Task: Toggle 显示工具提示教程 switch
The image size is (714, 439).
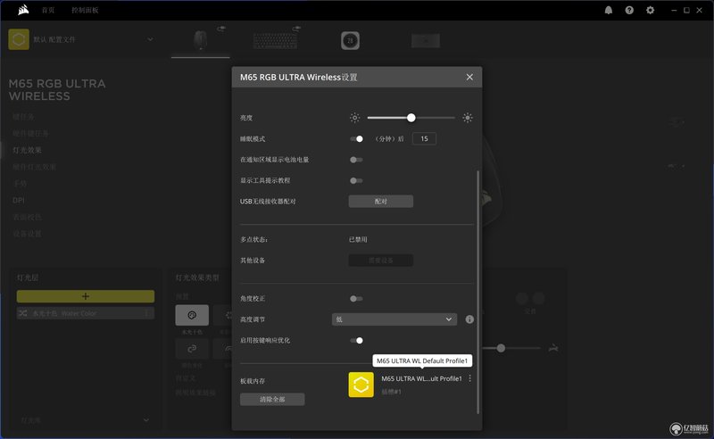Action: (x=356, y=181)
